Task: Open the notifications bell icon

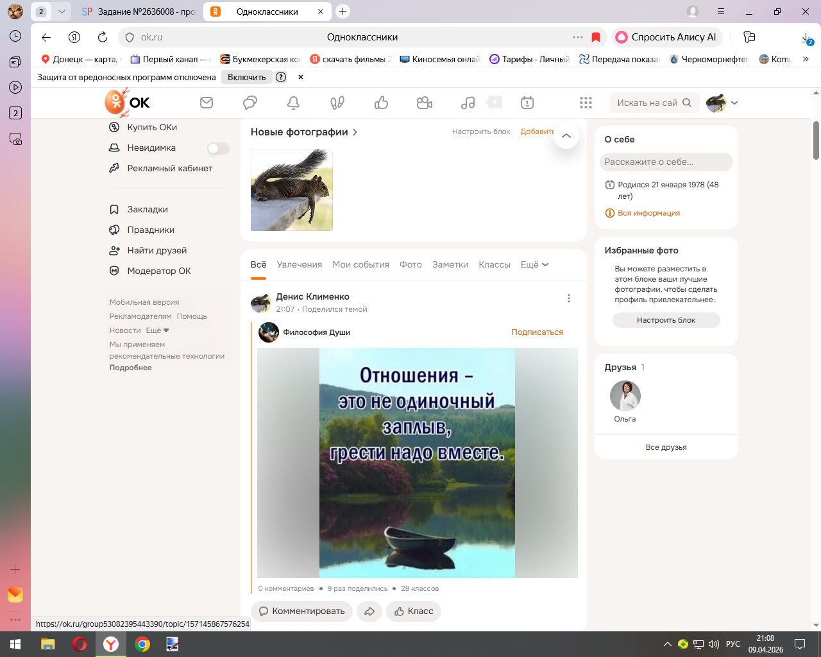Action: point(293,103)
